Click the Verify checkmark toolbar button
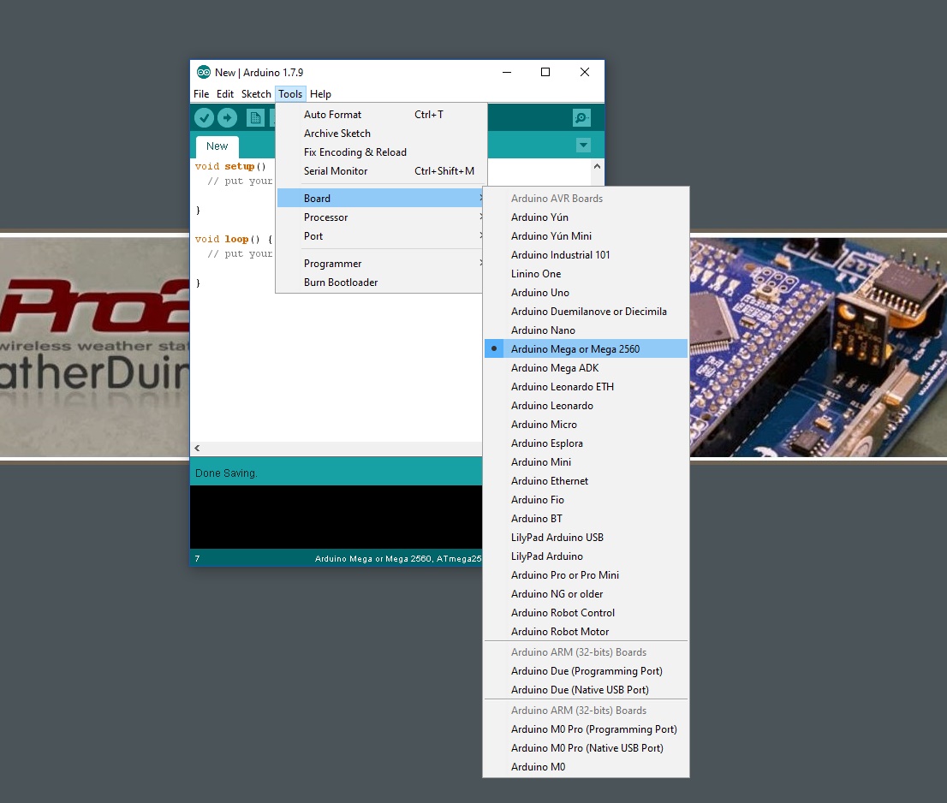The image size is (947, 803). pos(204,118)
